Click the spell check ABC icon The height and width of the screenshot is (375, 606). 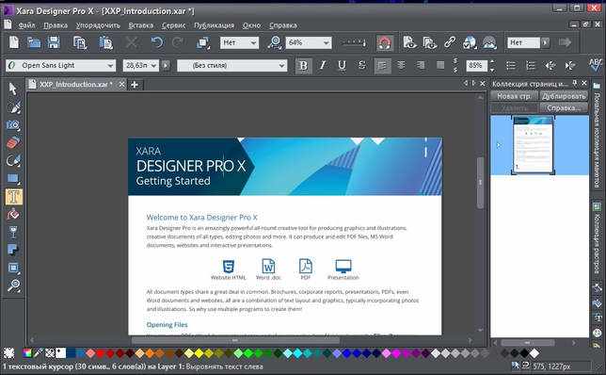[x=596, y=65]
